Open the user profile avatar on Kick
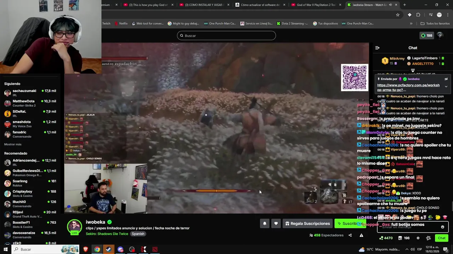The height and width of the screenshot is (254, 453). click(x=440, y=35)
